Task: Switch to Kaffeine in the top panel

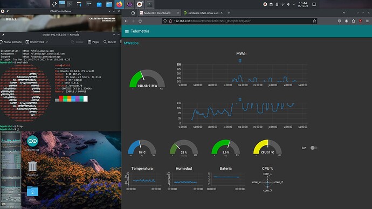Action: 140,4
